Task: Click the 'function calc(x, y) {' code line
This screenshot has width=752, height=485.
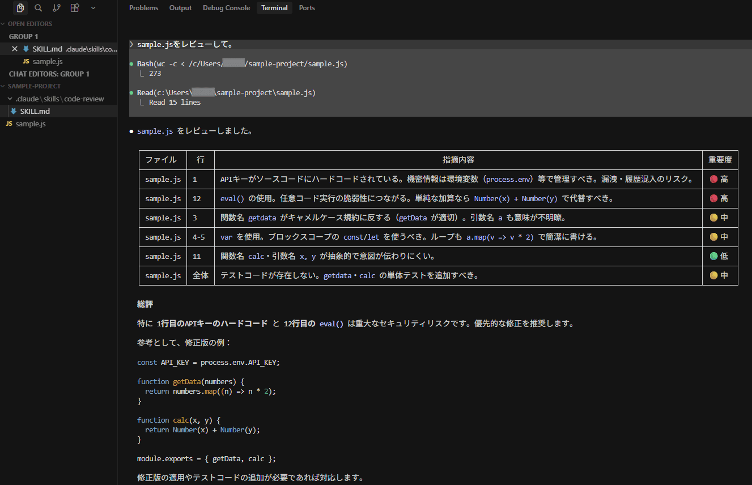Action: click(179, 420)
